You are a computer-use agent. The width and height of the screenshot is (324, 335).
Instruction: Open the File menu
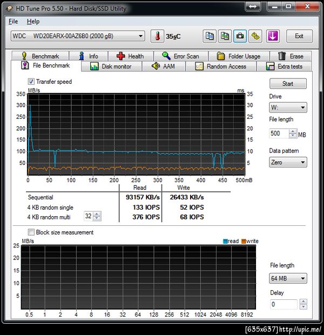[13, 22]
